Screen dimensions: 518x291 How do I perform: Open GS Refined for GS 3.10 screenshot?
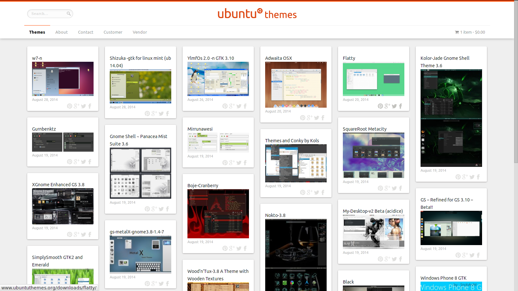451,228
